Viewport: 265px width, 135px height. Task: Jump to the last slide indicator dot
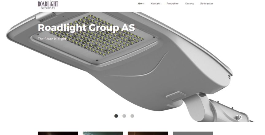(132, 116)
